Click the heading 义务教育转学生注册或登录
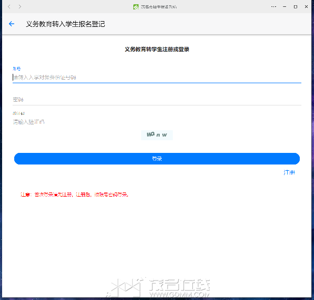This screenshot has width=314, height=300. coord(157,50)
